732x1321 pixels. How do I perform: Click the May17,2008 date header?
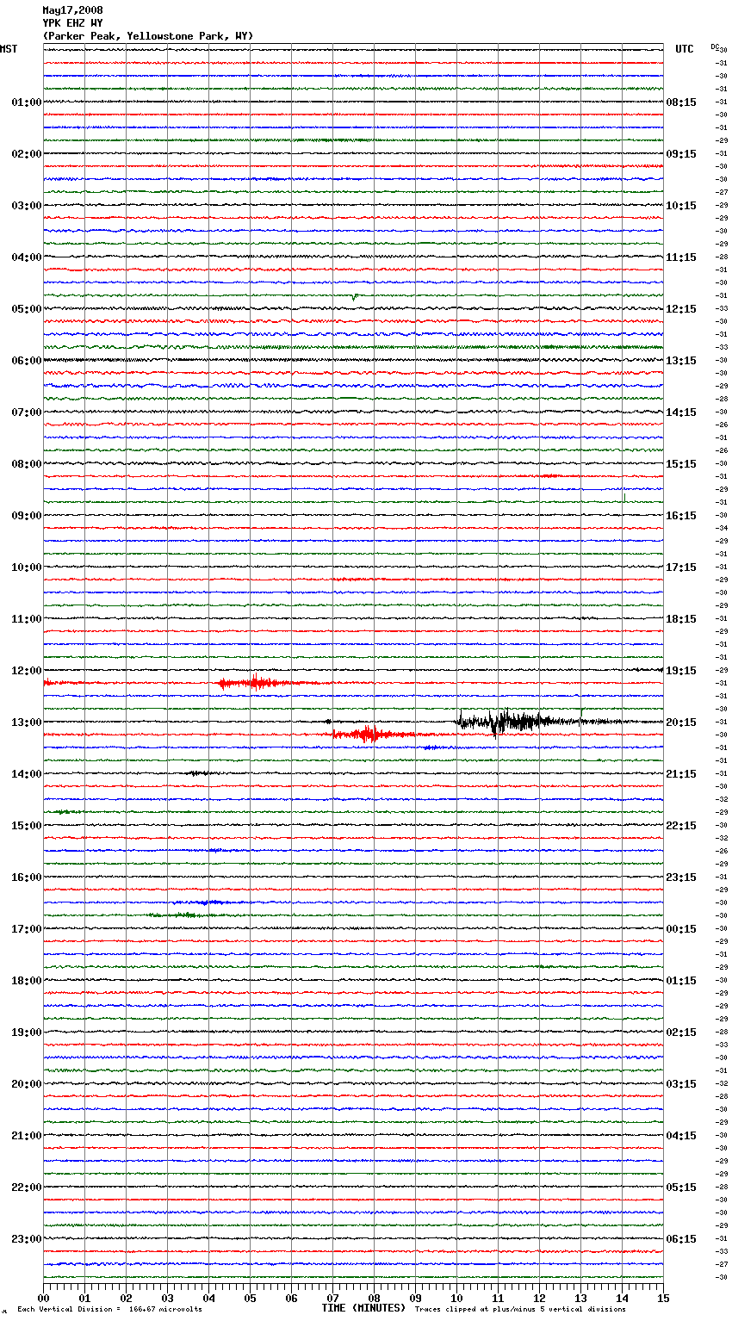72,10
